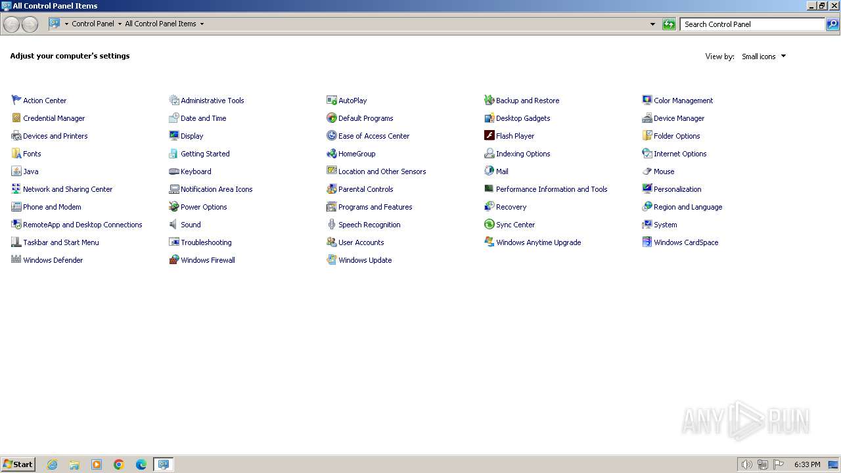Open the Windows Start button
841x473 pixels.
pos(18,464)
